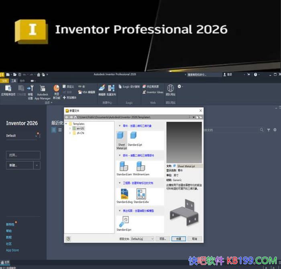
Task: Switch to the Tools ribbon tab
Action: click(14, 81)
